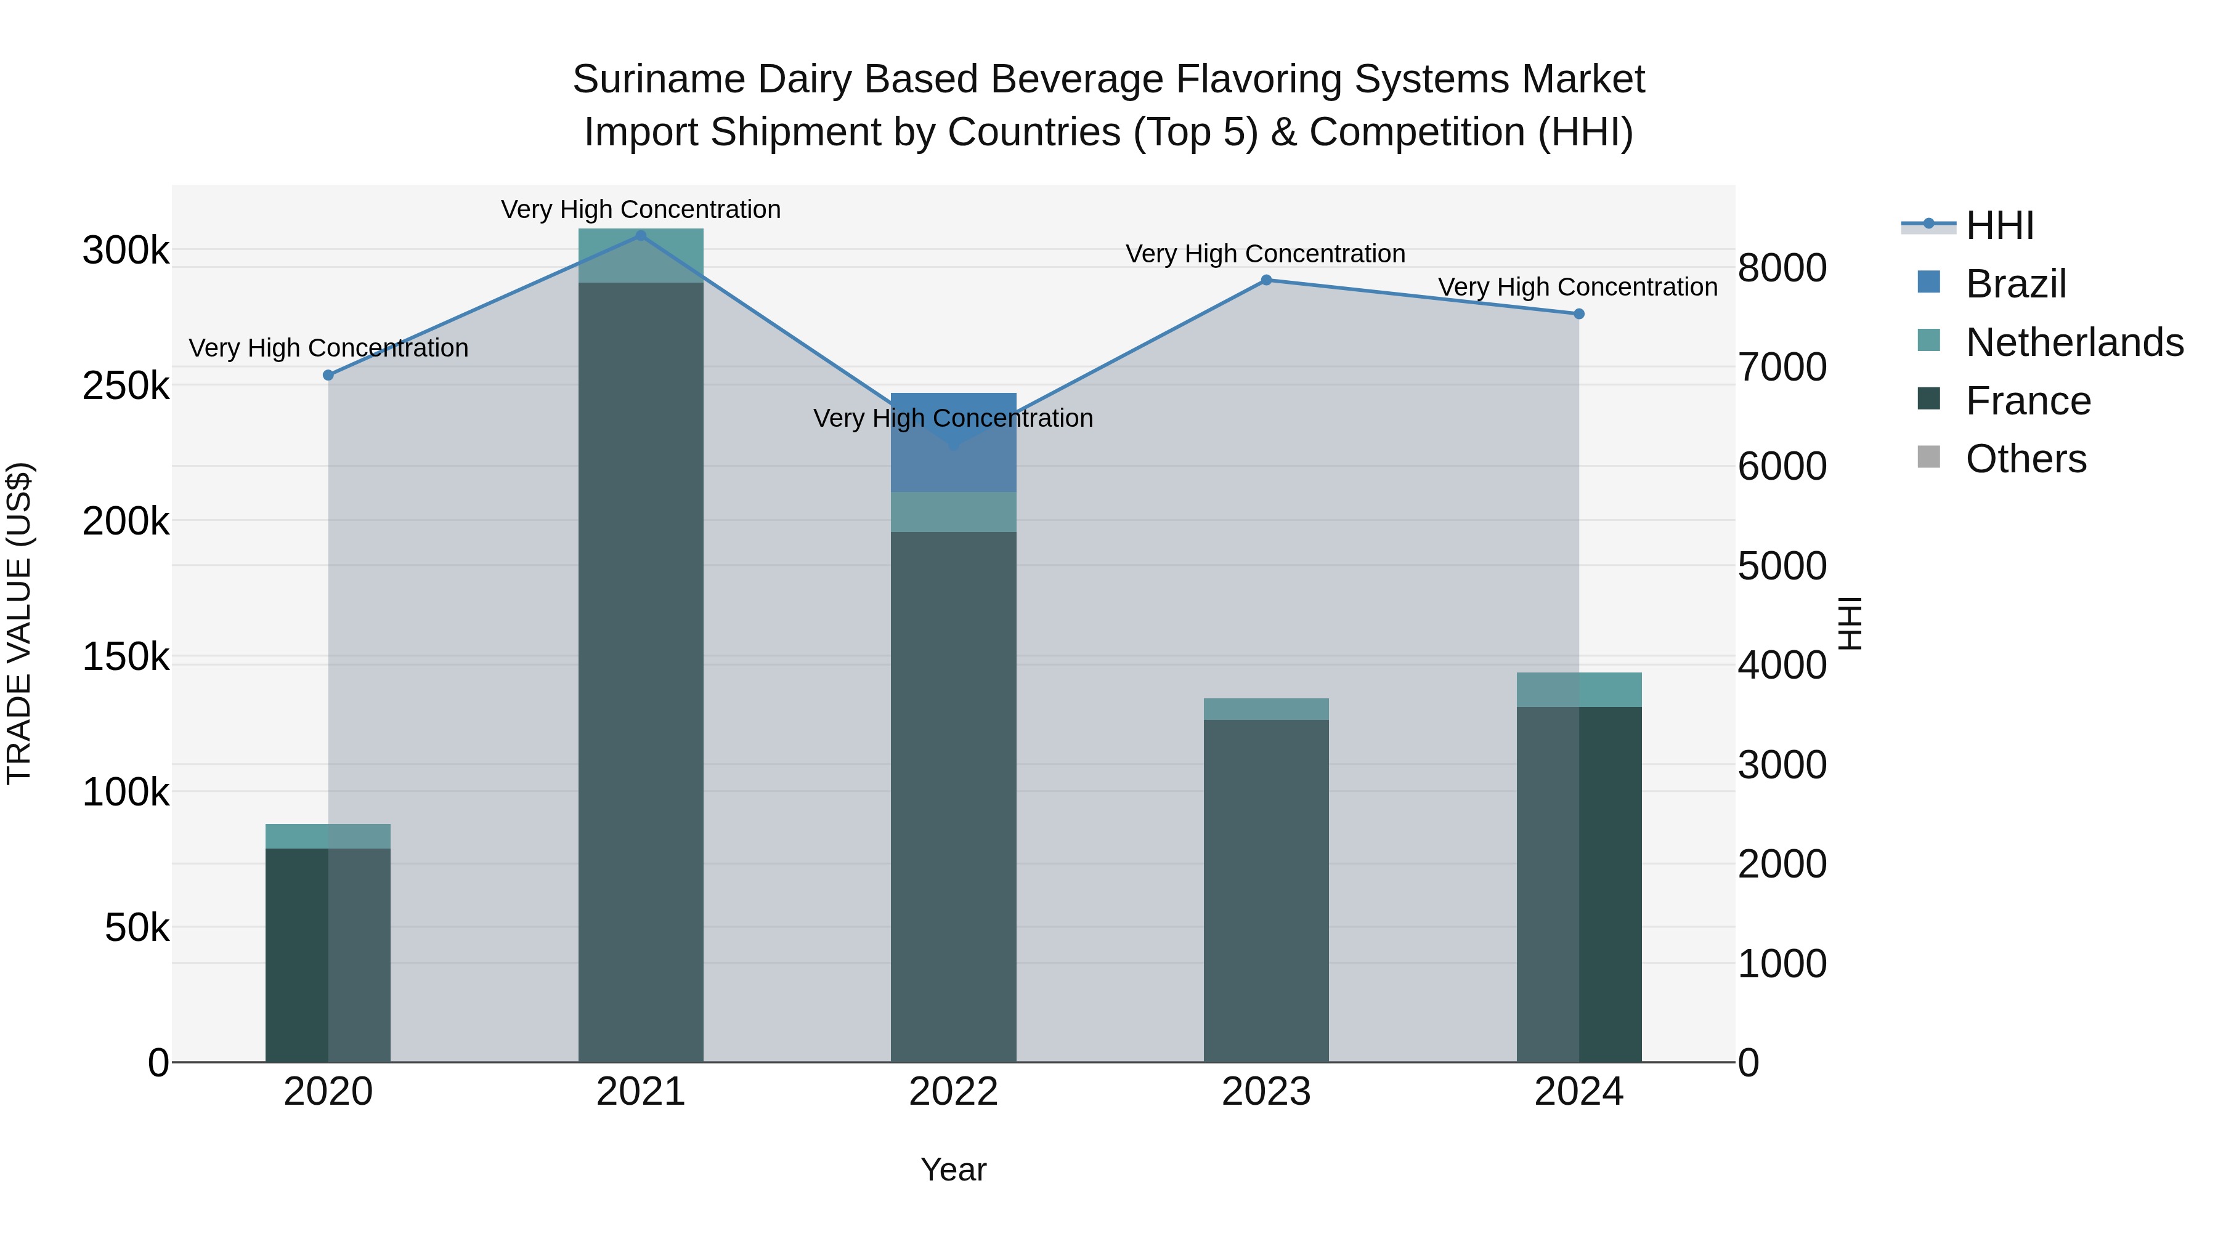Click the 2023 x-axis label
2218x1247 pixels.
1267,1092
